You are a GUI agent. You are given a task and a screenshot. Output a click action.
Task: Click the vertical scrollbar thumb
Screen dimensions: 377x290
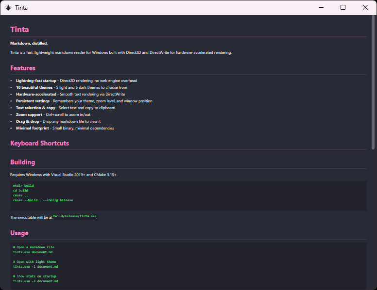pos(374,82)
